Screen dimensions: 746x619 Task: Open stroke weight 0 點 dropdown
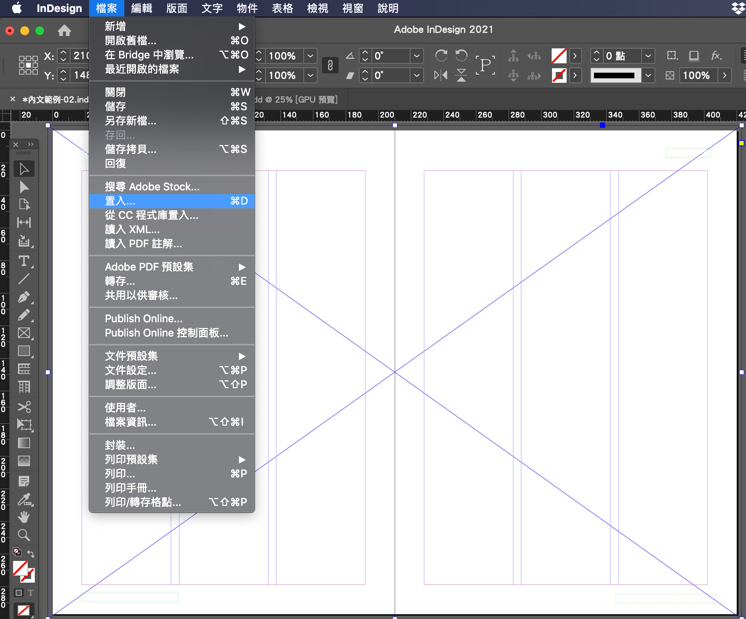click(x=648, y=56)
